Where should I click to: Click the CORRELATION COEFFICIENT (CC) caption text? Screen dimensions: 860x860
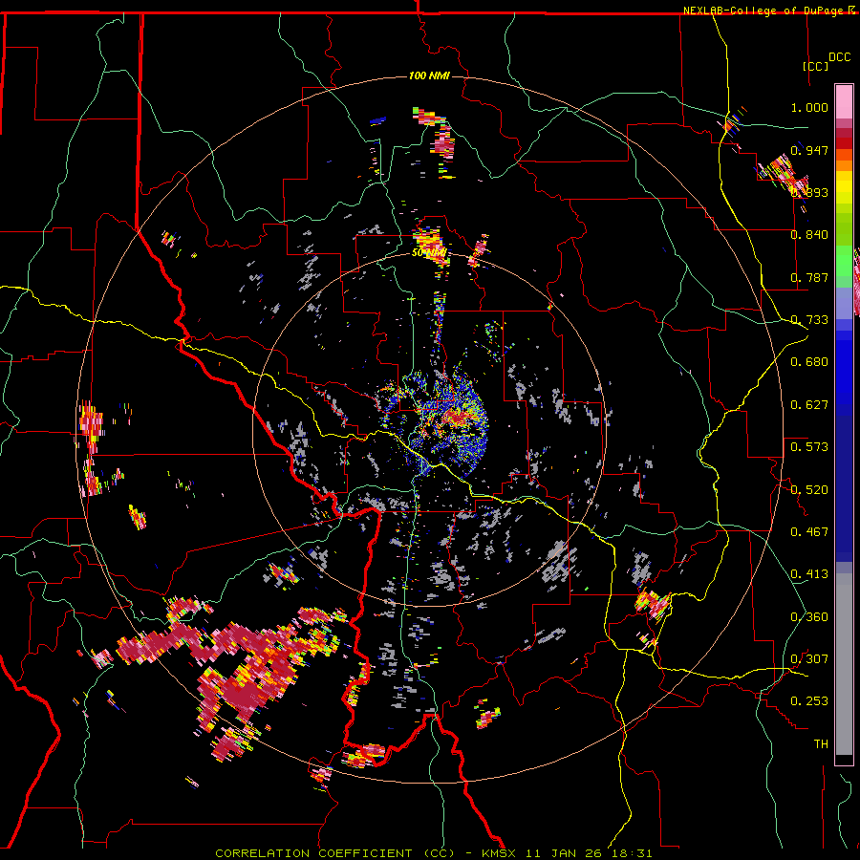(x=335, y=853)
